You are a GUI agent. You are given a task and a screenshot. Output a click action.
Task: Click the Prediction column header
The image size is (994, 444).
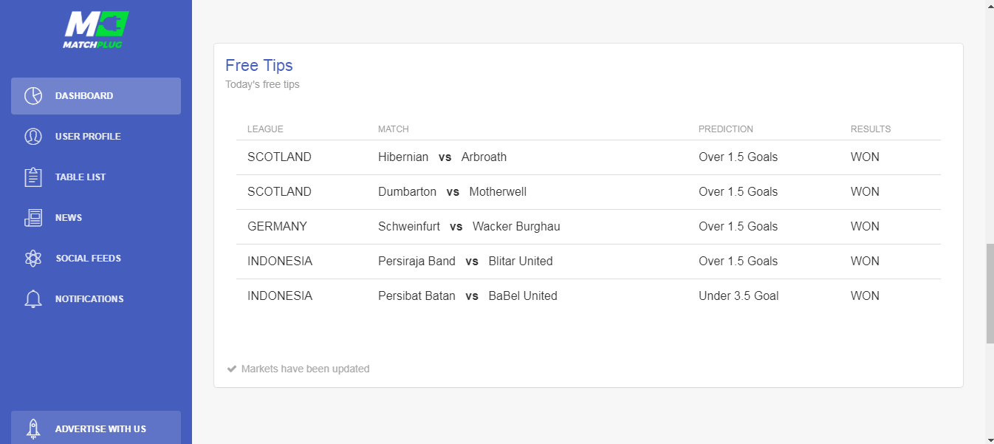726,129
